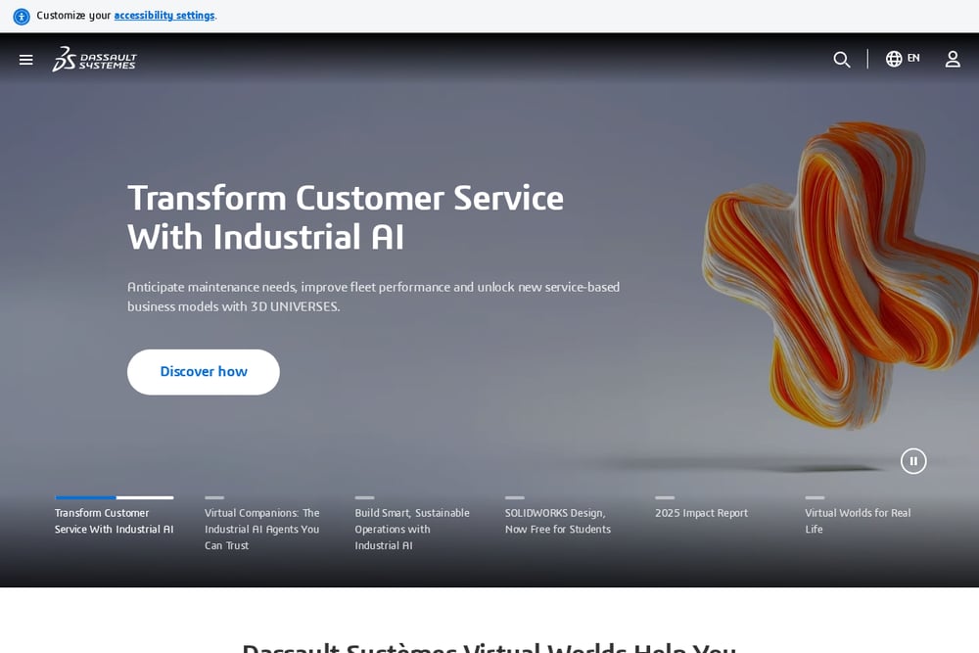Click indicator bar above 2025 Impact Report
Viewport: 979px width, 653px height.
[665, 497]
